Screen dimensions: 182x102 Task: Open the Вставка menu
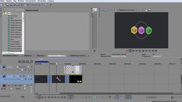click(21, 1)
